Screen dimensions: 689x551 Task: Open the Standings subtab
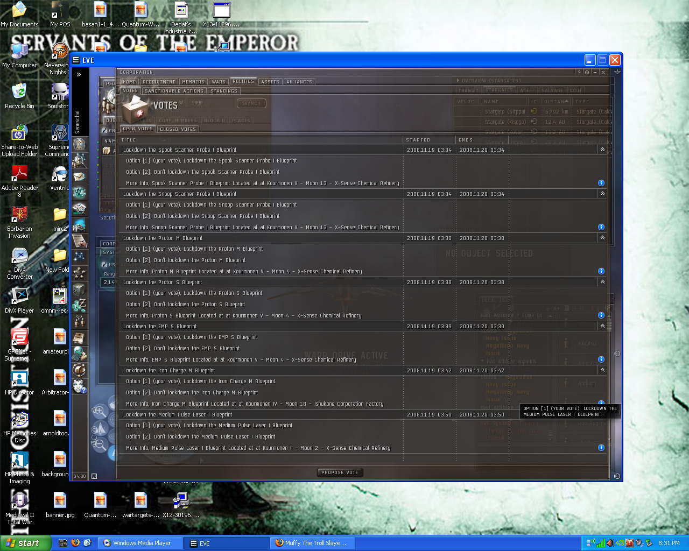pyautogui.click(x=224, y=91)
